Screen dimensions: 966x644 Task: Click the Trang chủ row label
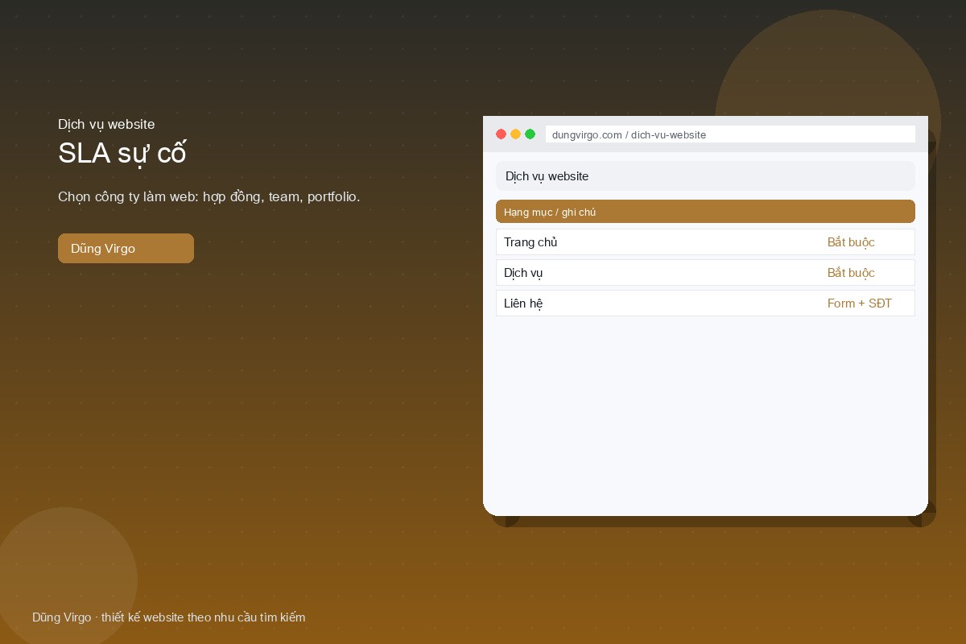pos(530,242)
